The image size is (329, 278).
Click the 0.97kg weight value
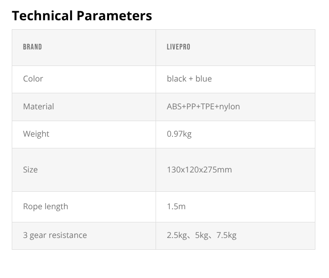pyautogui.click(x=179, y=134)
